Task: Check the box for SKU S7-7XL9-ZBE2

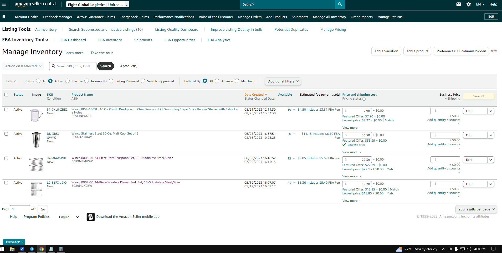Action: point(6,110)
